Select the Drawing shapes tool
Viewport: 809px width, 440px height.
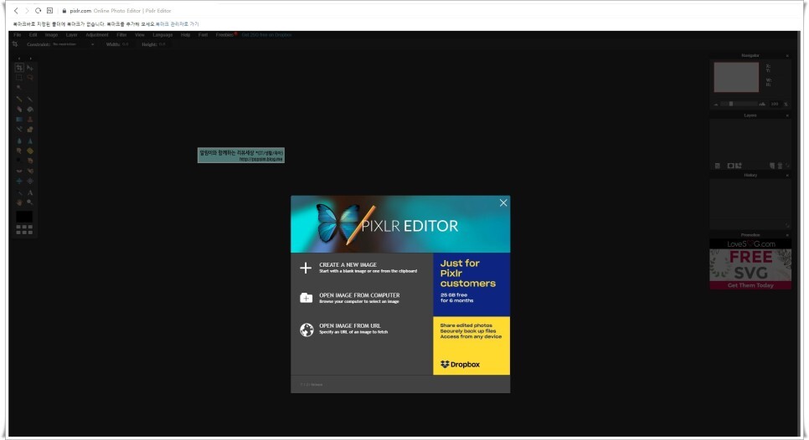pyautogui.click(x=30, y=130)
